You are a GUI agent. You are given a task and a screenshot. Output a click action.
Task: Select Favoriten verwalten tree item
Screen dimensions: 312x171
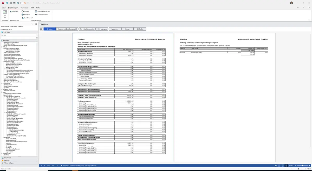click(x=10, y=91)
